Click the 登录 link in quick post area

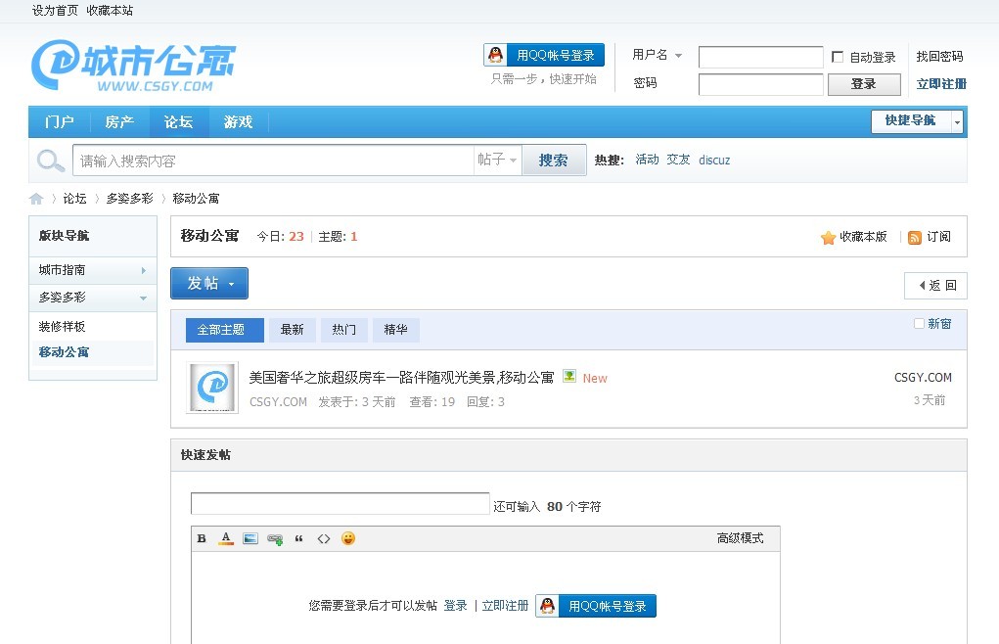tap(456, 606)
